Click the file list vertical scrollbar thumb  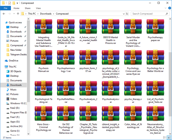[170, 84]
